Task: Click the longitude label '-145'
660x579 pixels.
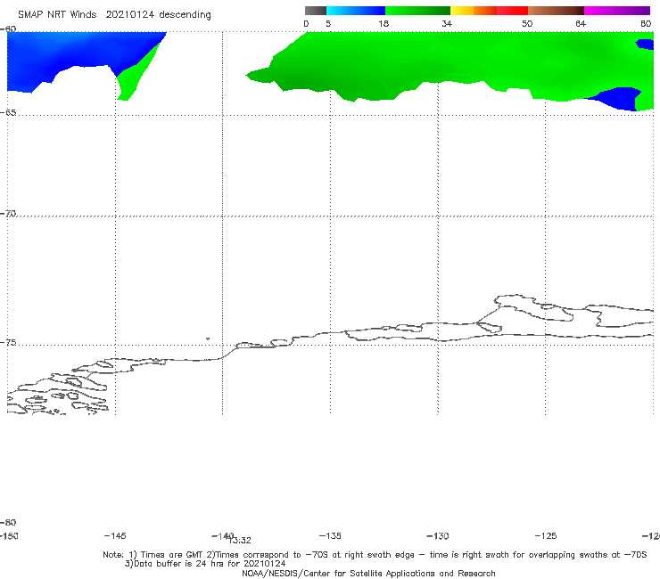Action: coord(115,536)
